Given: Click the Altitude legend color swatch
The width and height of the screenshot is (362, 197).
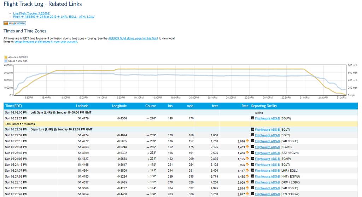Looking at the screenshot, I should click(x=6, y=57).
